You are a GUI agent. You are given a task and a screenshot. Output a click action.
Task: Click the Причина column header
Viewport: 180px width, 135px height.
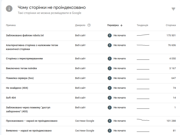[11, 25]
